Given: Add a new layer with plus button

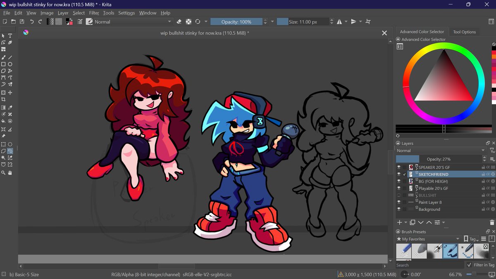Looking at the screenshot, I should (x=399, y=222).
